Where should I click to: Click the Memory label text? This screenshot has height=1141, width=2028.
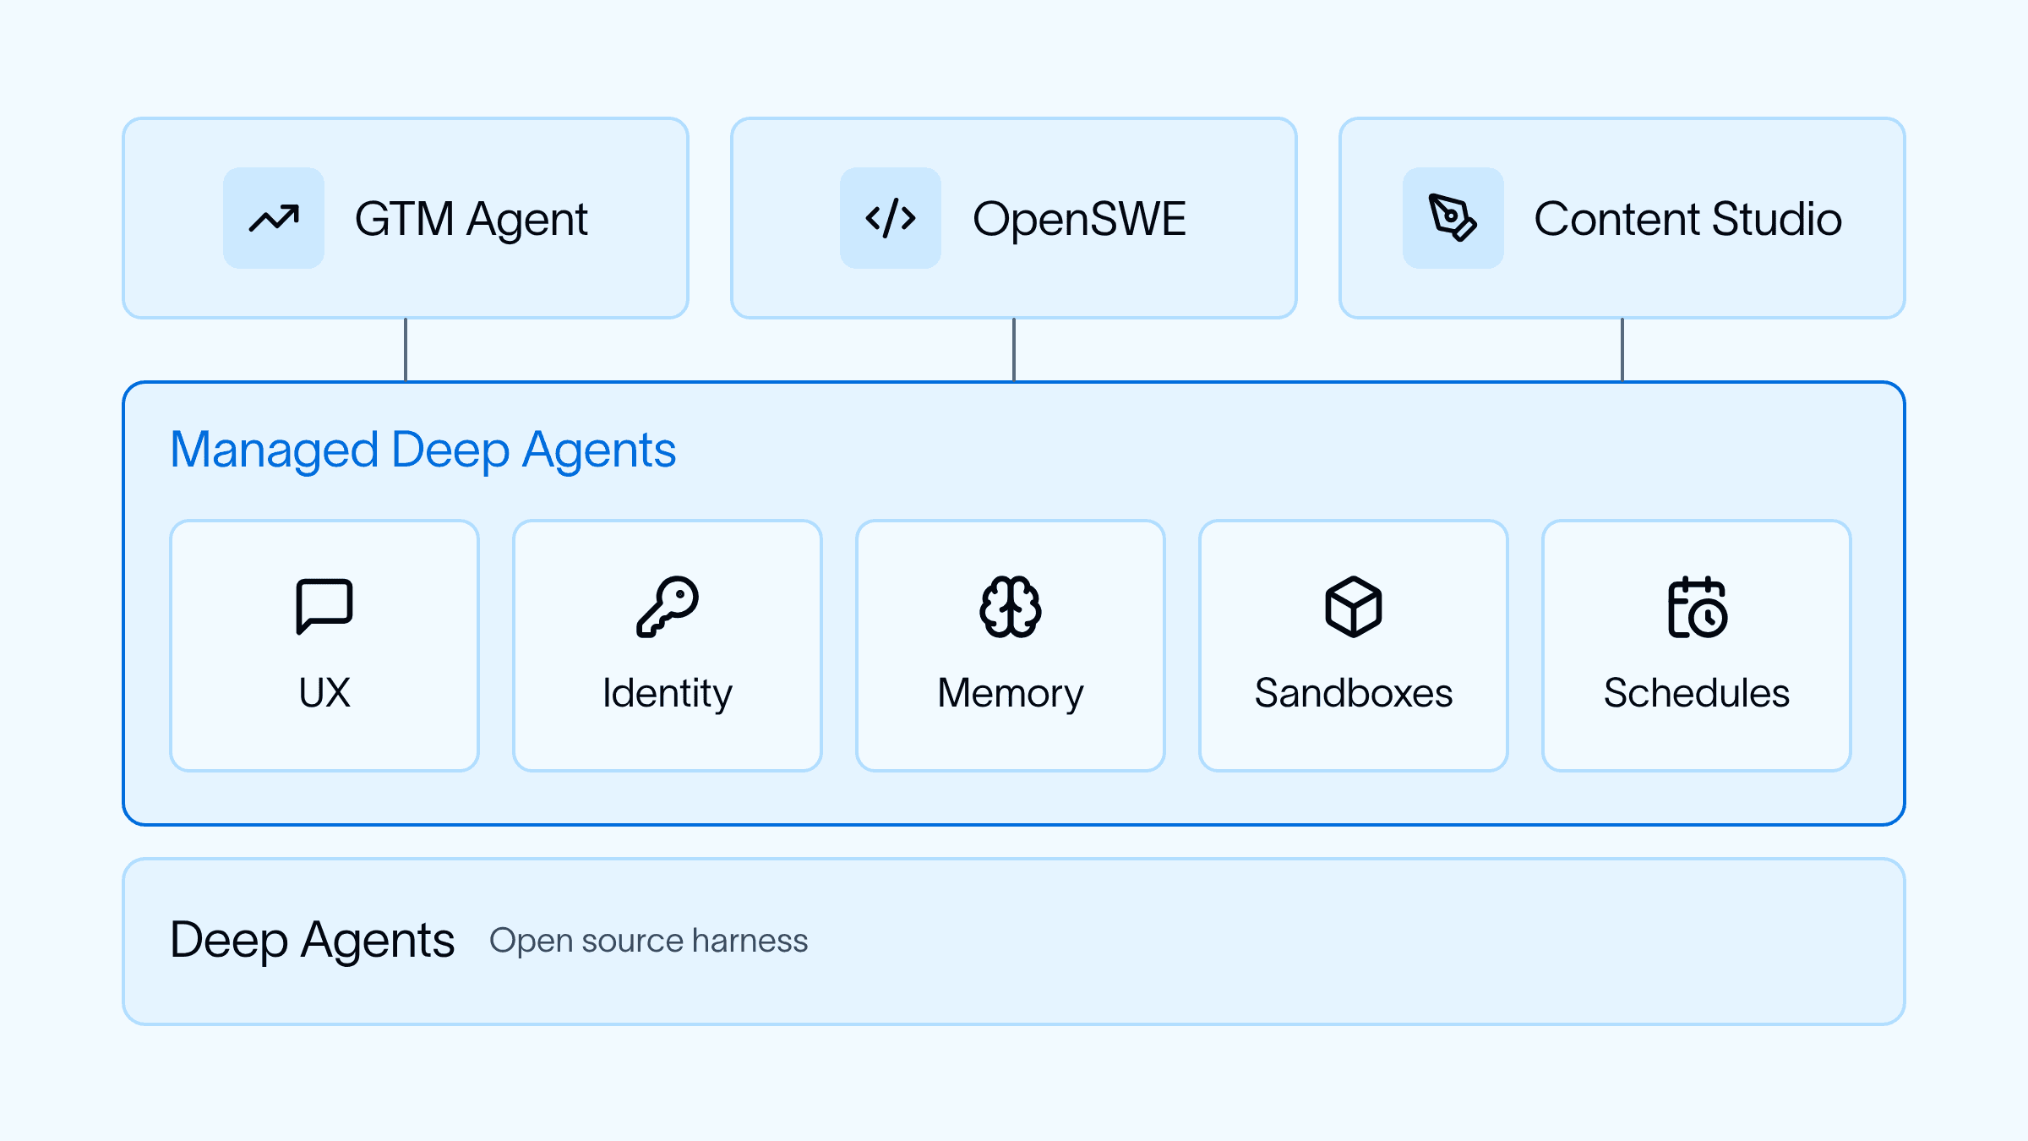click(1011, 695)
